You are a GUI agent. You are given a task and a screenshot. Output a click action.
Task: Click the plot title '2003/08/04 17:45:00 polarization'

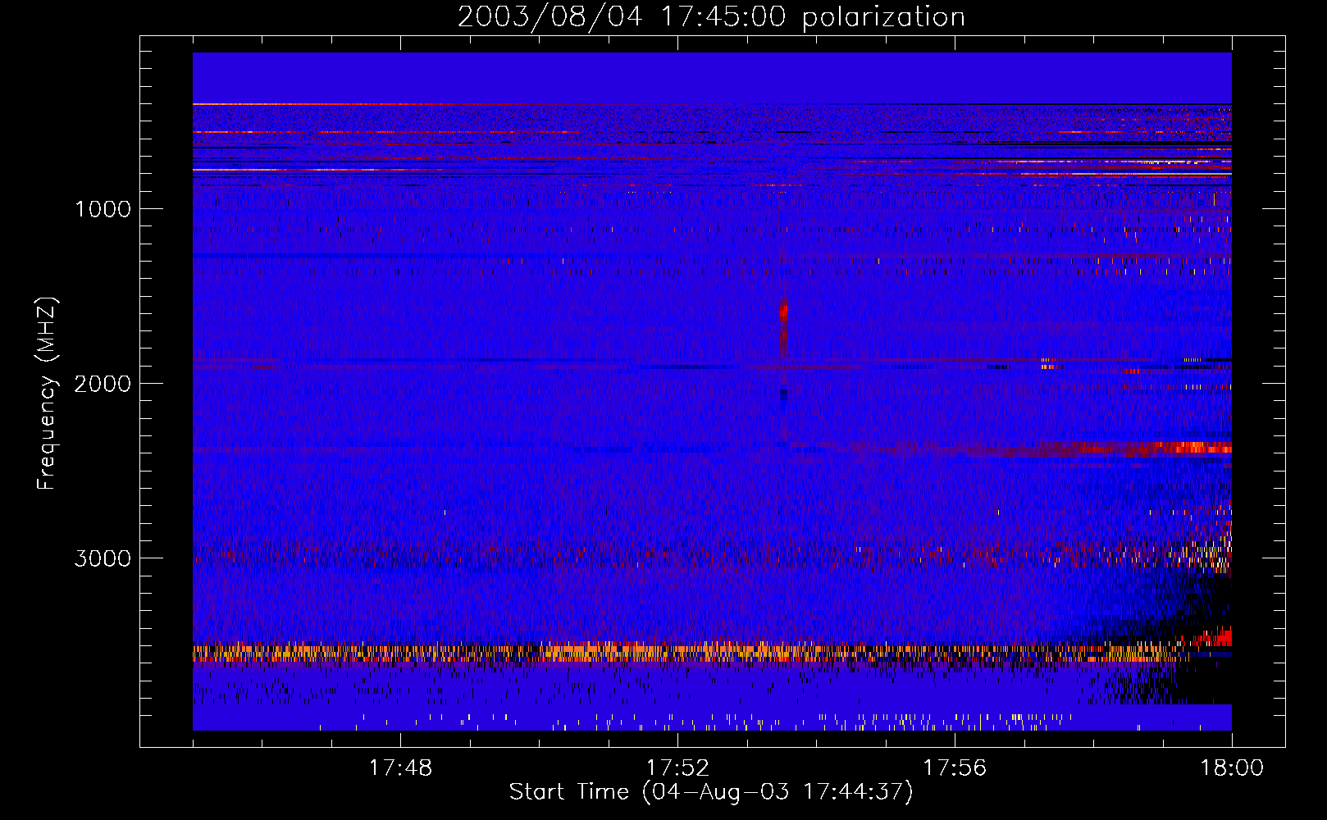point(711,16)
